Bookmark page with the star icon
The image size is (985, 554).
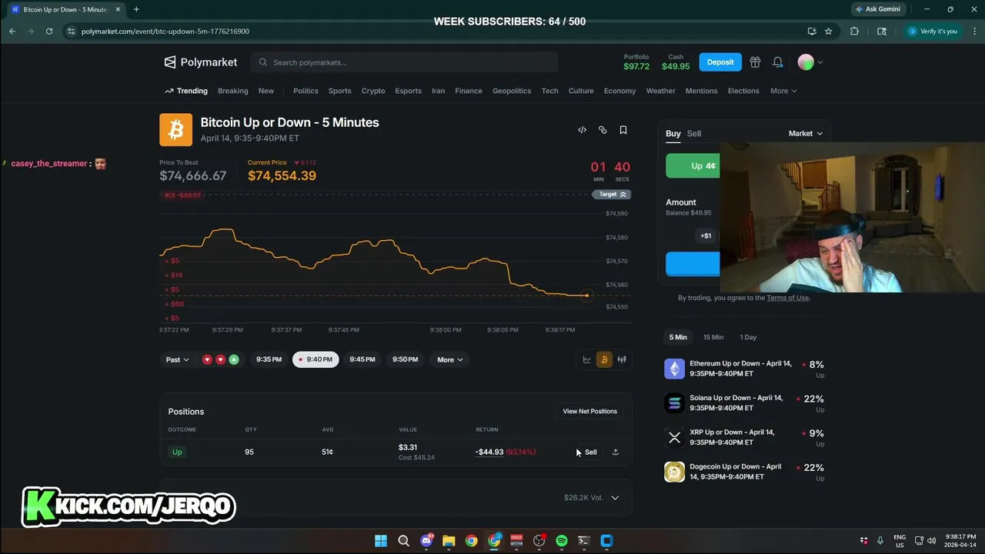(x=828, y=31)
